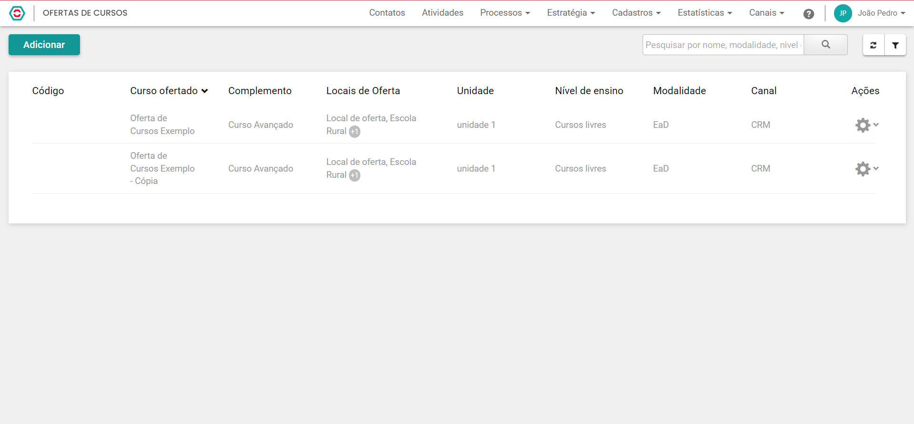
Task: Click the app logo in the header
Action: pyautogui.click(x=17, y=13)
